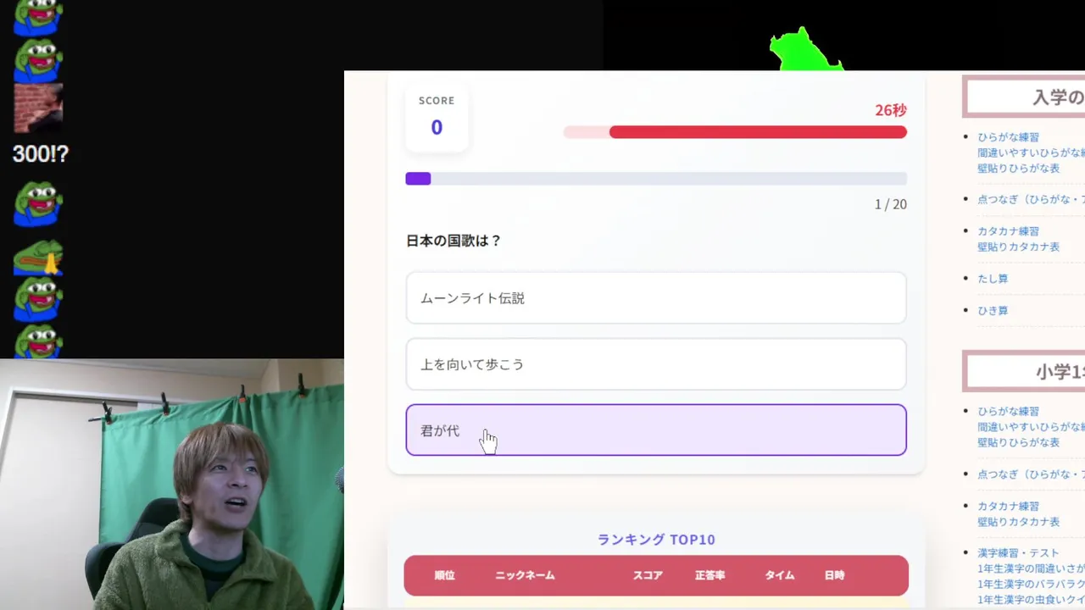The height and width of the screenshot is (610, 1085).
Task: Open 壁貼りカタカナ表 link under 小学1 heading
Action: click(x=1018, y=522)
